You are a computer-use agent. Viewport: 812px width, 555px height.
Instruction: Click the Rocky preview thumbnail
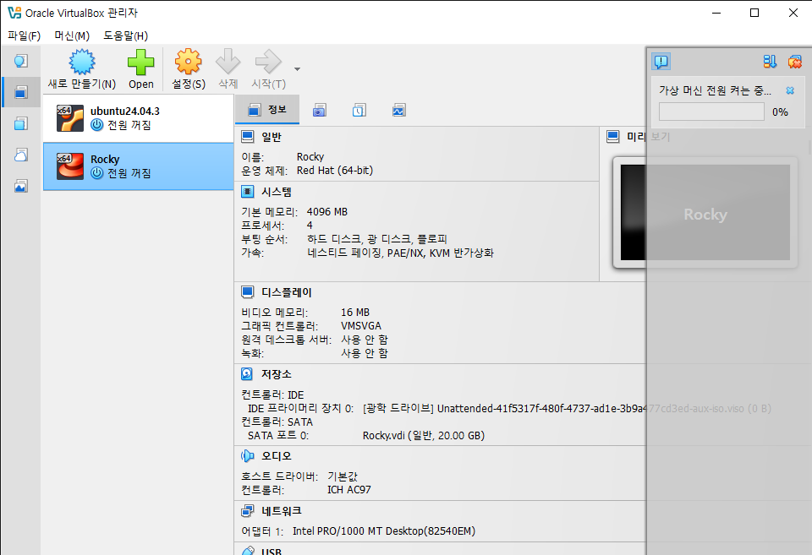tap(705, 213)
